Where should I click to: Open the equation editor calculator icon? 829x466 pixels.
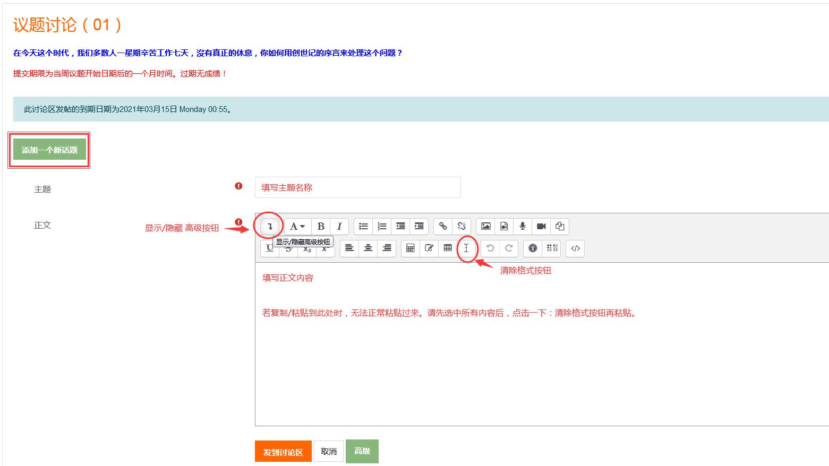[411, 248]
